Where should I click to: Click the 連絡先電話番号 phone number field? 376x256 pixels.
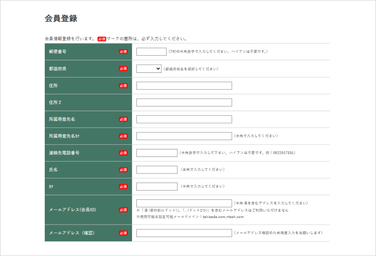[157, 152]
